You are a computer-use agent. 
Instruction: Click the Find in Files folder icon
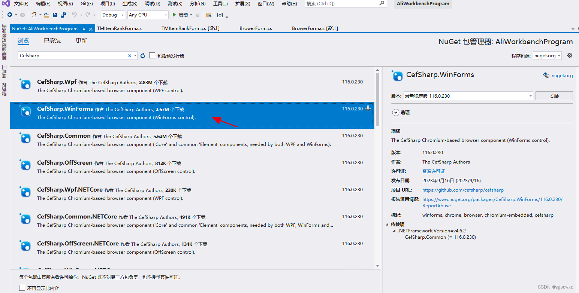(x=209, y=15)
